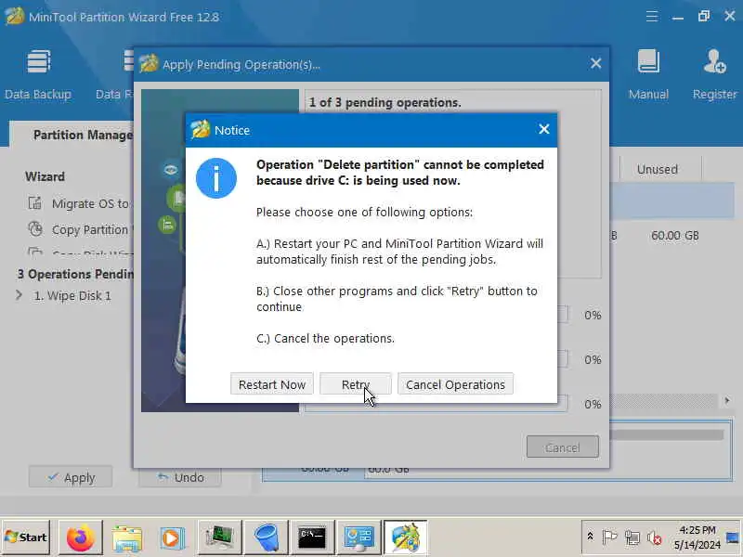Click MiniTool Partition Wizard taskbar icon

[406, 538]
